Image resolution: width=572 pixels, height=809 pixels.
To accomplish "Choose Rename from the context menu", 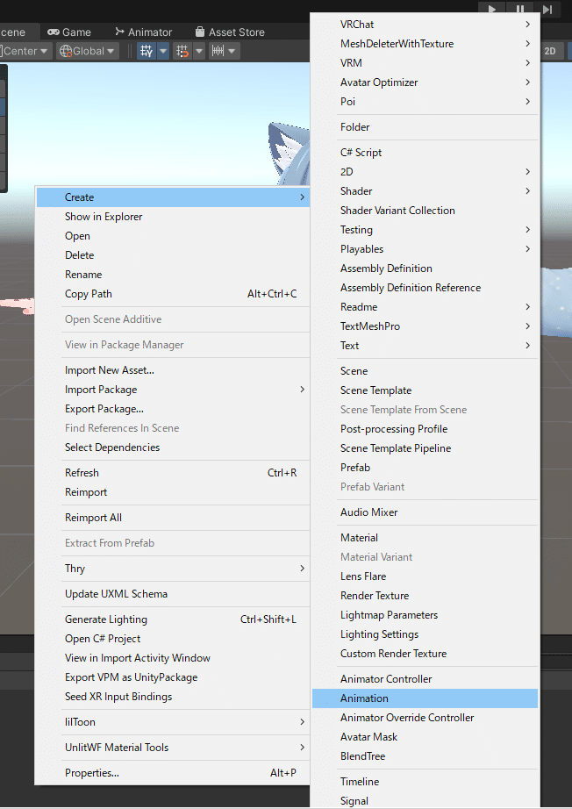I will pyautogui.click(x=174, y=275).
